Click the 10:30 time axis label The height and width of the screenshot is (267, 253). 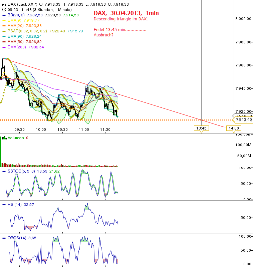[x=62, y=129]
